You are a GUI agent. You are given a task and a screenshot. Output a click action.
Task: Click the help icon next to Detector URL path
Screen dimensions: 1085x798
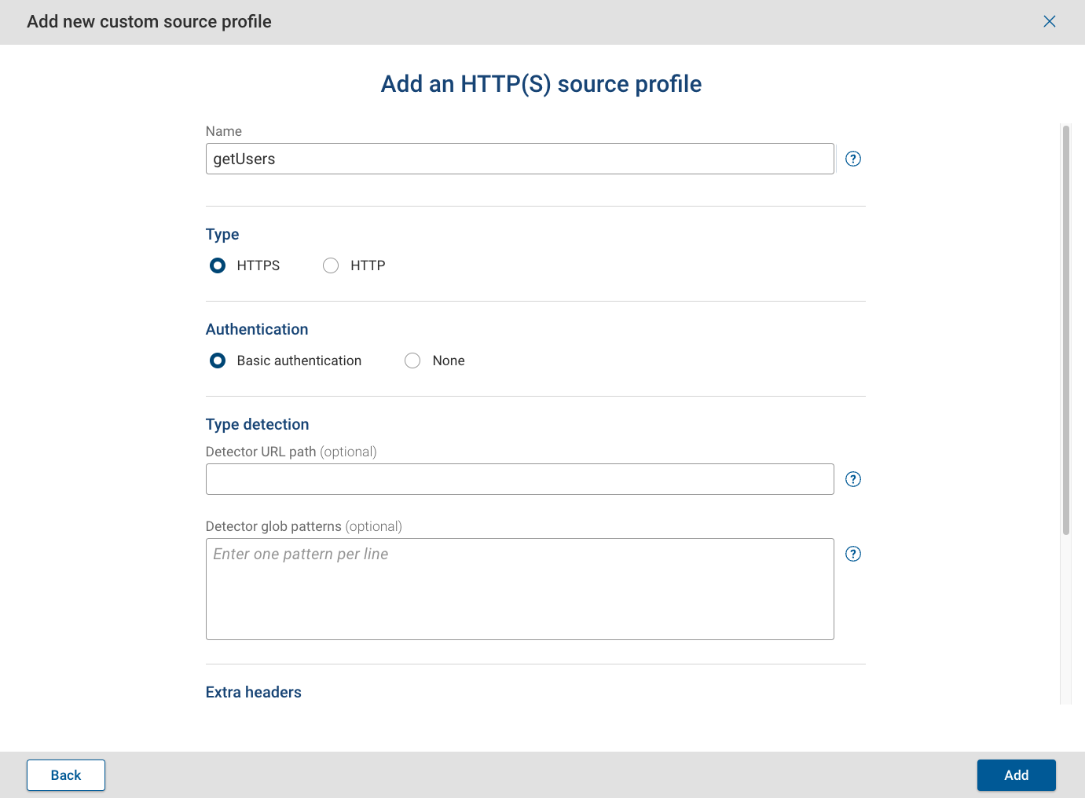click(852, 478)
